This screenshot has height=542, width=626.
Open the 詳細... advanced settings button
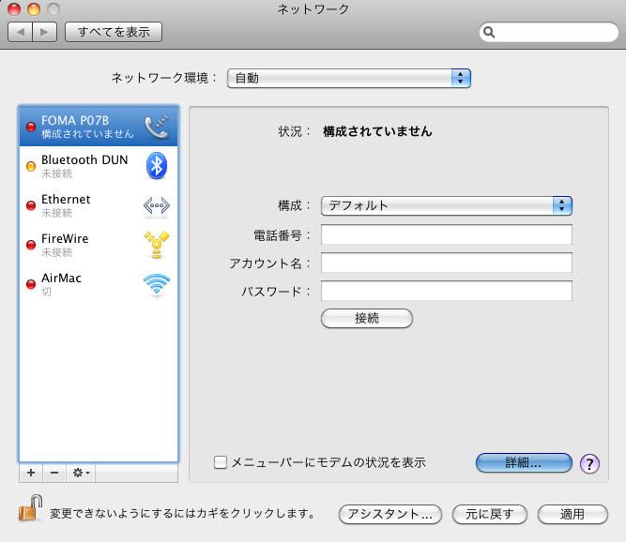(x=524, y=462)
